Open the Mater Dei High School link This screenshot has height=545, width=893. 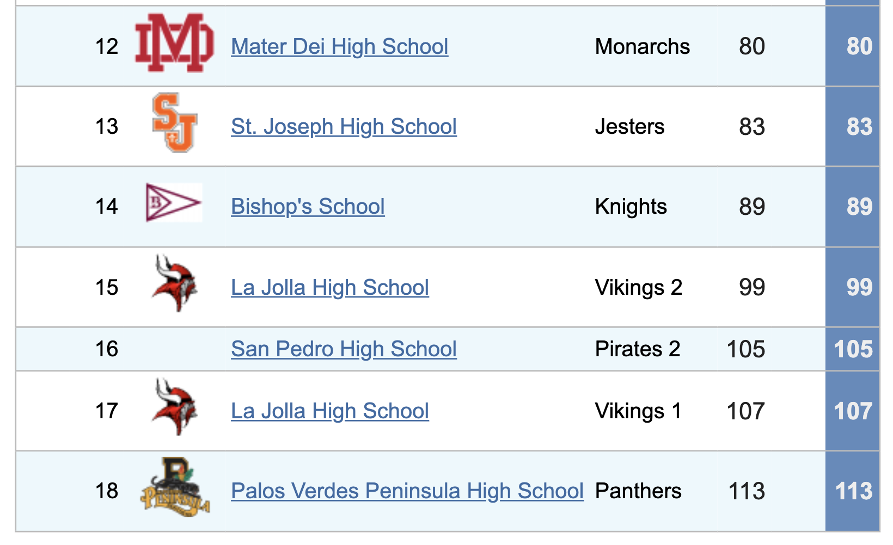click(339, 47)
